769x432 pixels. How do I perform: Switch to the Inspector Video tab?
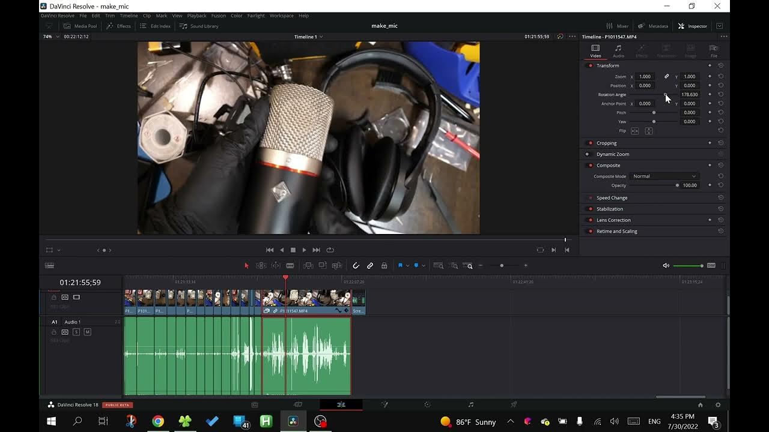(595, 51)
